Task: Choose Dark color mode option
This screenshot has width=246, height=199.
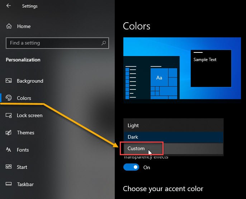Action: coord(173,137)
